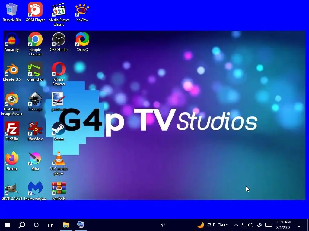Open the WinRAR desktop shortcut
This screenshot has height=231, width=309.
point(59,191)
